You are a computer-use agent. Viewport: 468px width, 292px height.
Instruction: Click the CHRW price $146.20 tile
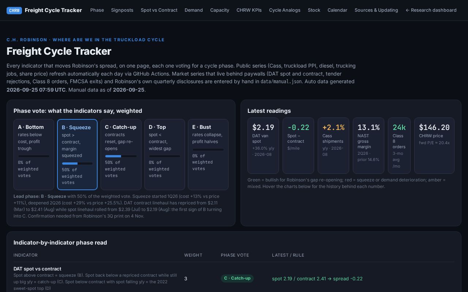click(434, 146)
